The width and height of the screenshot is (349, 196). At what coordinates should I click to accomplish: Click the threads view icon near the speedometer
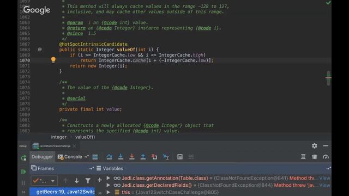(315, 157)
